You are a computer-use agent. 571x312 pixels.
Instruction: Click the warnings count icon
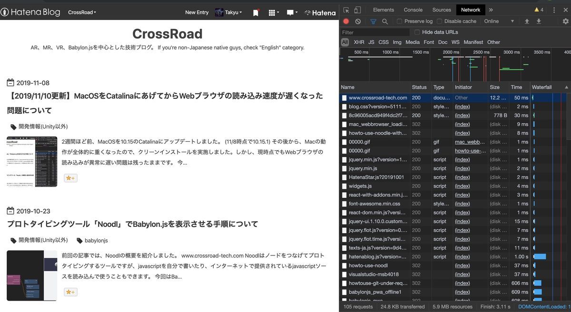(539, 10)
